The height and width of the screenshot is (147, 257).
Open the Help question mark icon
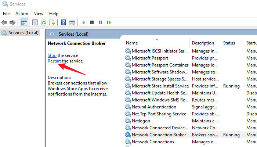pyautogui.click(x=63, y=22)
